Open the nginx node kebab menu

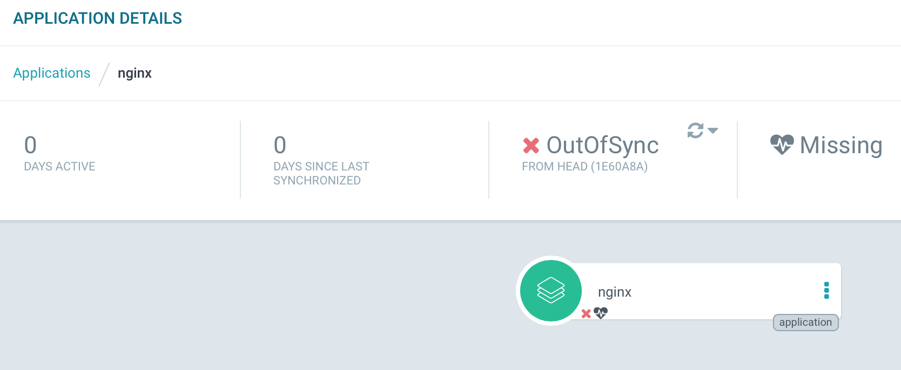coord(826,290)
